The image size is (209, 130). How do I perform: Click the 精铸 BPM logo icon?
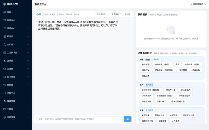coord(4,4)
